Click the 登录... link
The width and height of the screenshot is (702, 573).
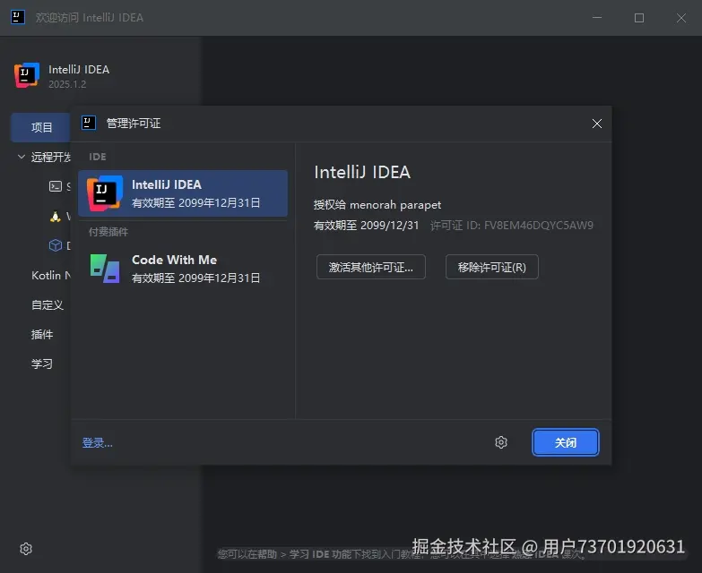(x=97, y=442)
